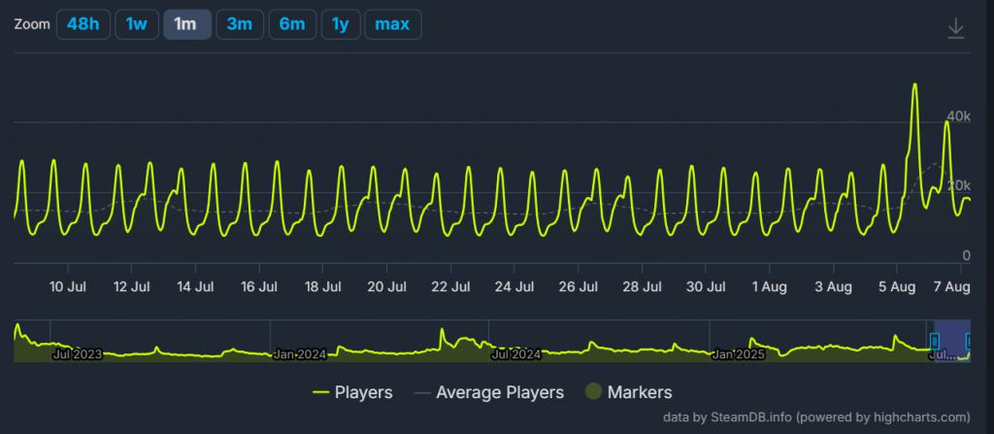Select the 1w zoom range
Screen dimensions: 994x434
click(x=136, y=24)
